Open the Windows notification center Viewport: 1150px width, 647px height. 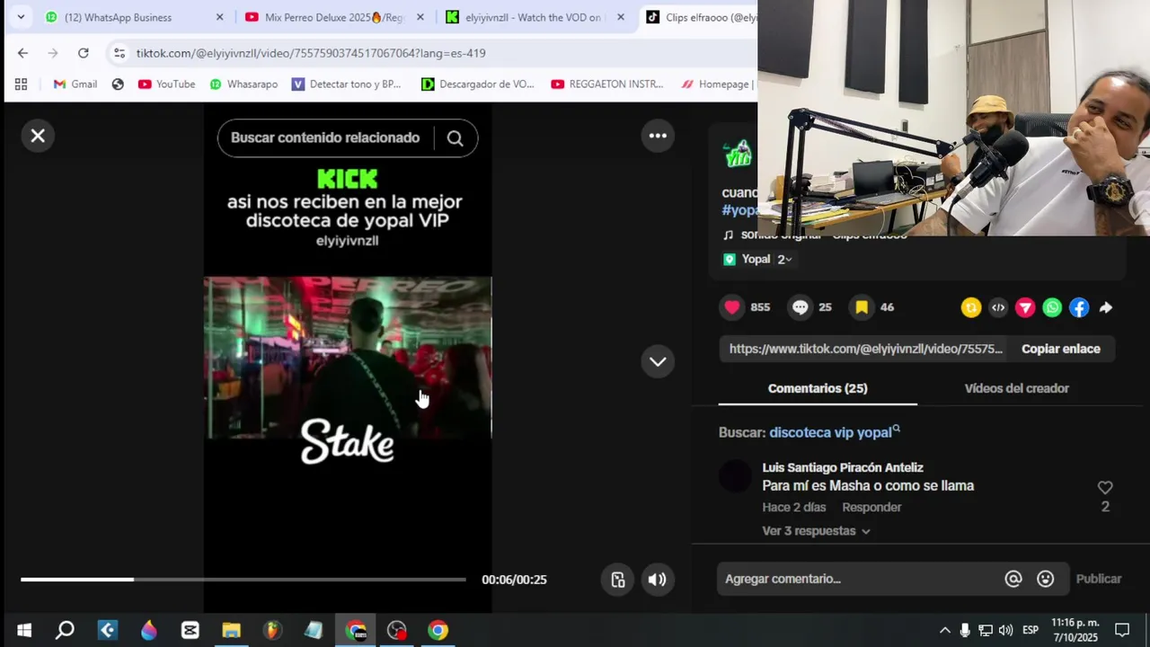[1122, 630]
